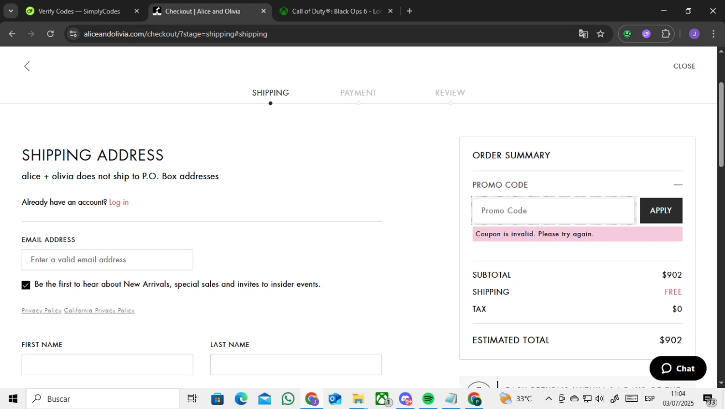Viewport: 725px width, 409px height.
Task: Click the page vertical scrollbar thumb
Action: pos(721,125)
